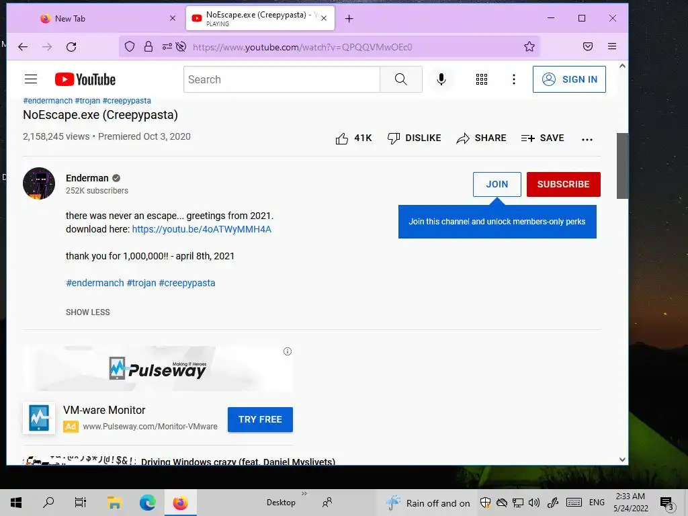Open site permissions icon in address bar

(x=167, y=46)
